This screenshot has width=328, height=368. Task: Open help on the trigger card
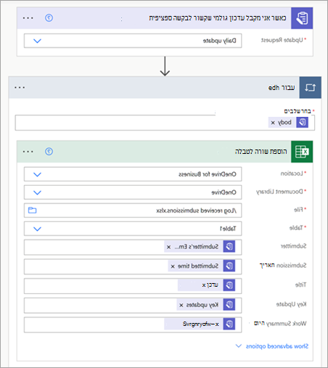(x=49, y=18)
